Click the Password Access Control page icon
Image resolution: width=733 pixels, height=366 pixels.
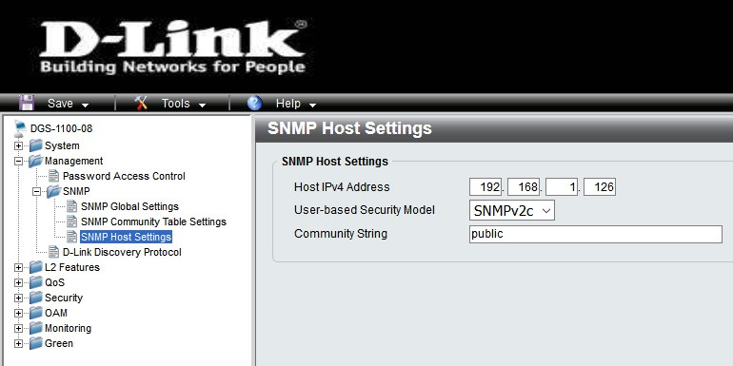coord(54,176)
